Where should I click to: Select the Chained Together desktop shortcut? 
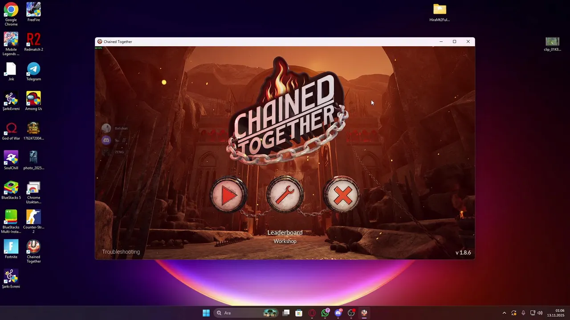click(x=33, y=252)
